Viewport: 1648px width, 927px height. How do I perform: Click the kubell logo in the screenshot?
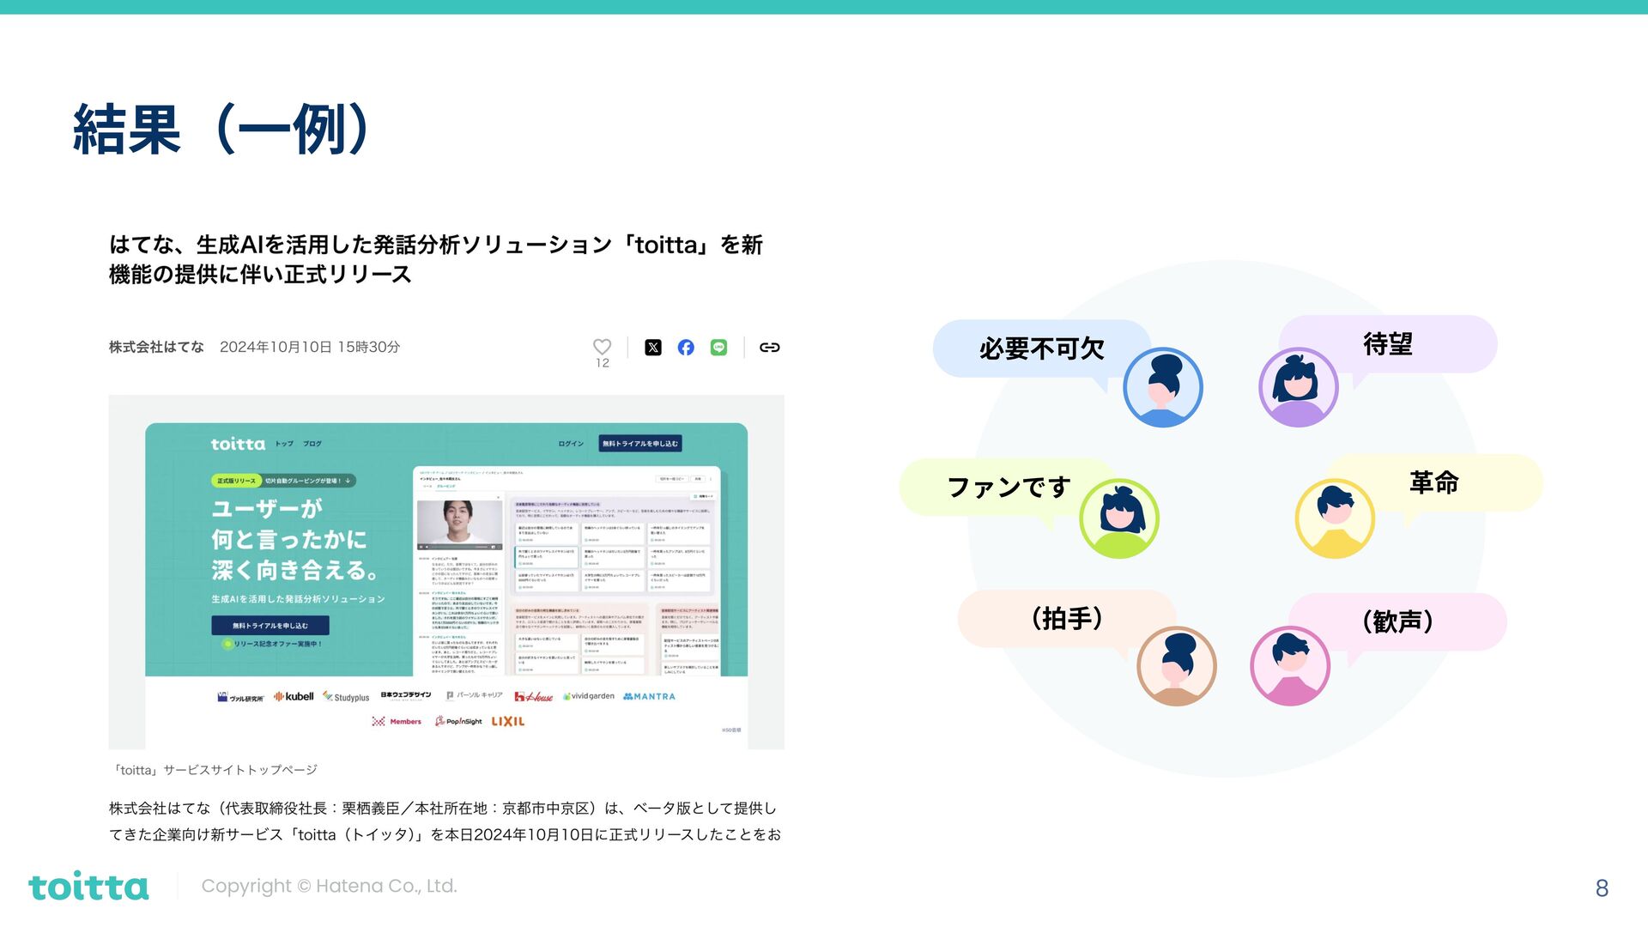pyautogui.click(x=294, y=696)
